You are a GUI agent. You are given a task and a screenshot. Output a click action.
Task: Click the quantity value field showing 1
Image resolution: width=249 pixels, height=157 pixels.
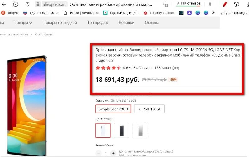[106, 154]
